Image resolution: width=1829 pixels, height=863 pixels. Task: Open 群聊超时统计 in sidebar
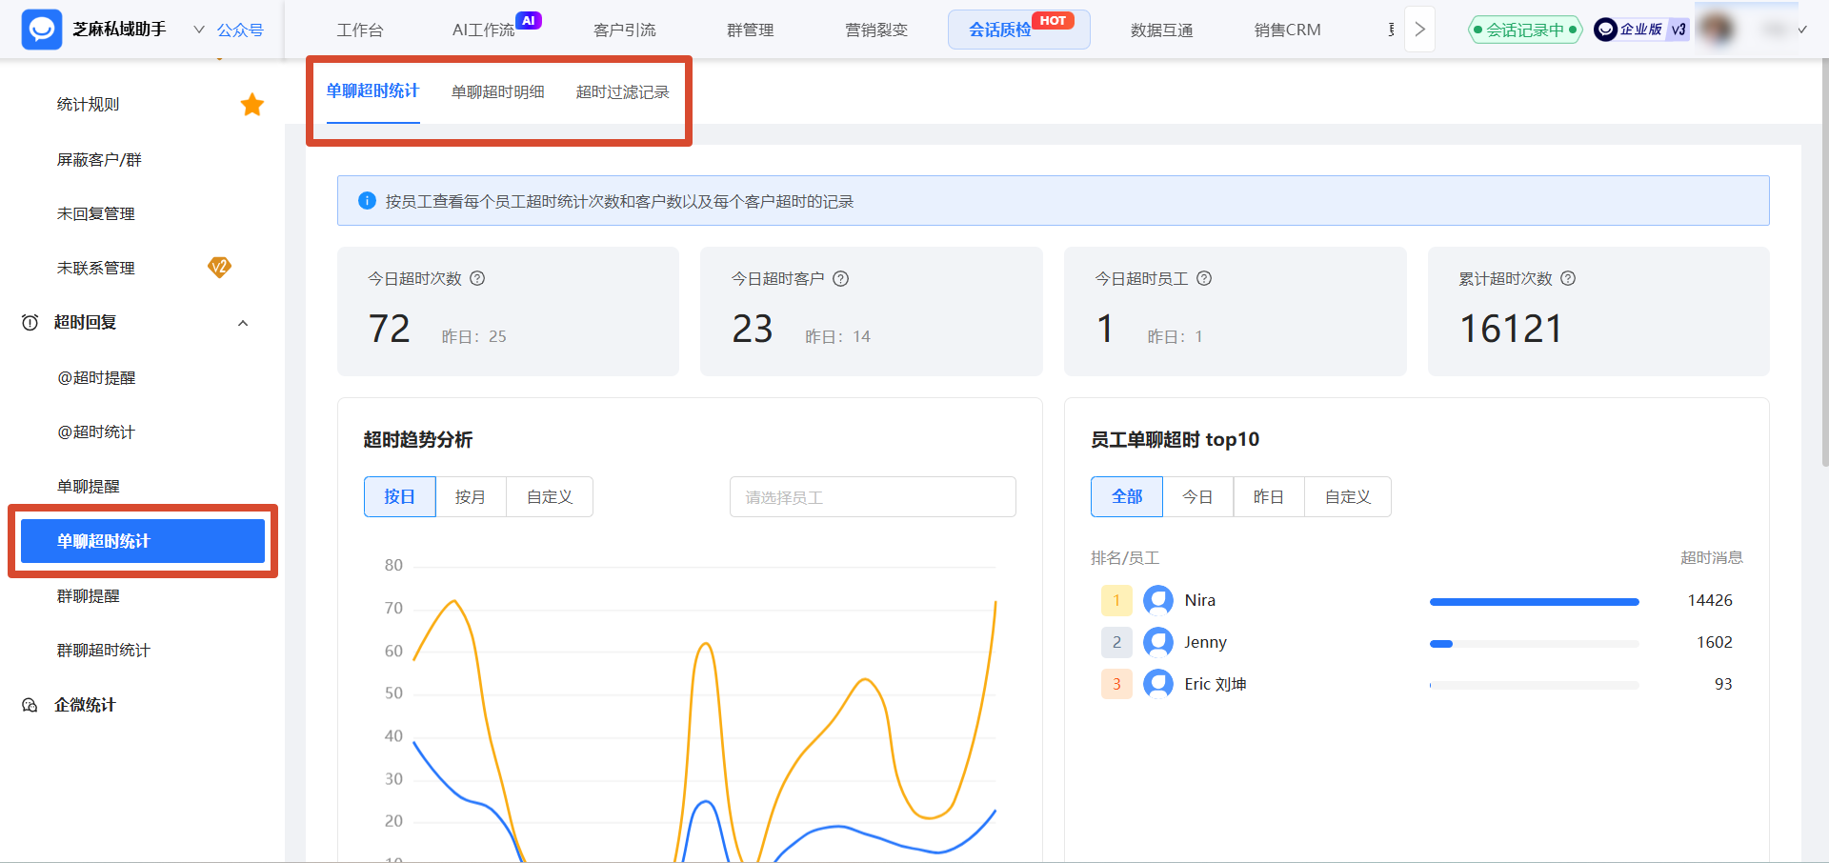(104, 651)
